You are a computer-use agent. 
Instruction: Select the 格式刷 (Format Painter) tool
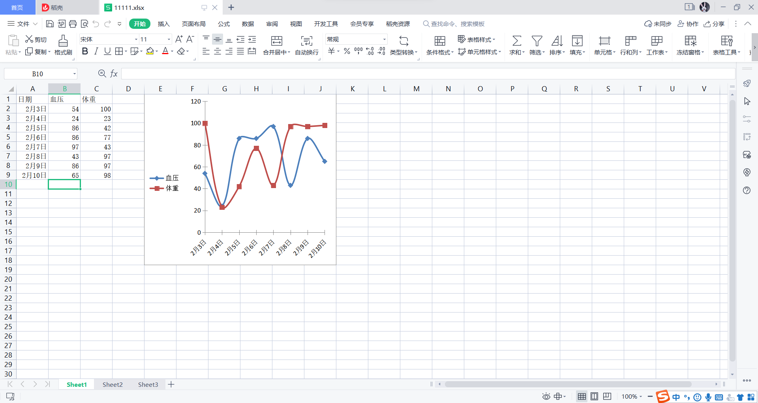[x=63, y=45]
